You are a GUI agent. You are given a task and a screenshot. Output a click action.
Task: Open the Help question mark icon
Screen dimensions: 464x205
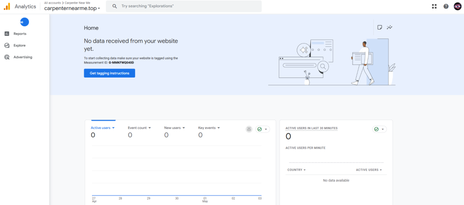(x=446, y=6)
